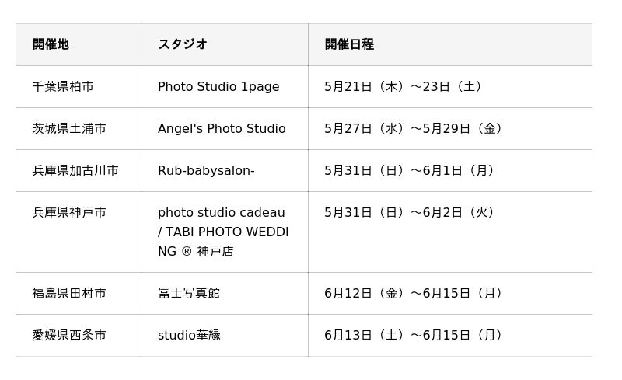The height and width of the screenshot is (380, 622).
Task: Click Angel's Photo Studio text
Action: click(x=222, y=128)
